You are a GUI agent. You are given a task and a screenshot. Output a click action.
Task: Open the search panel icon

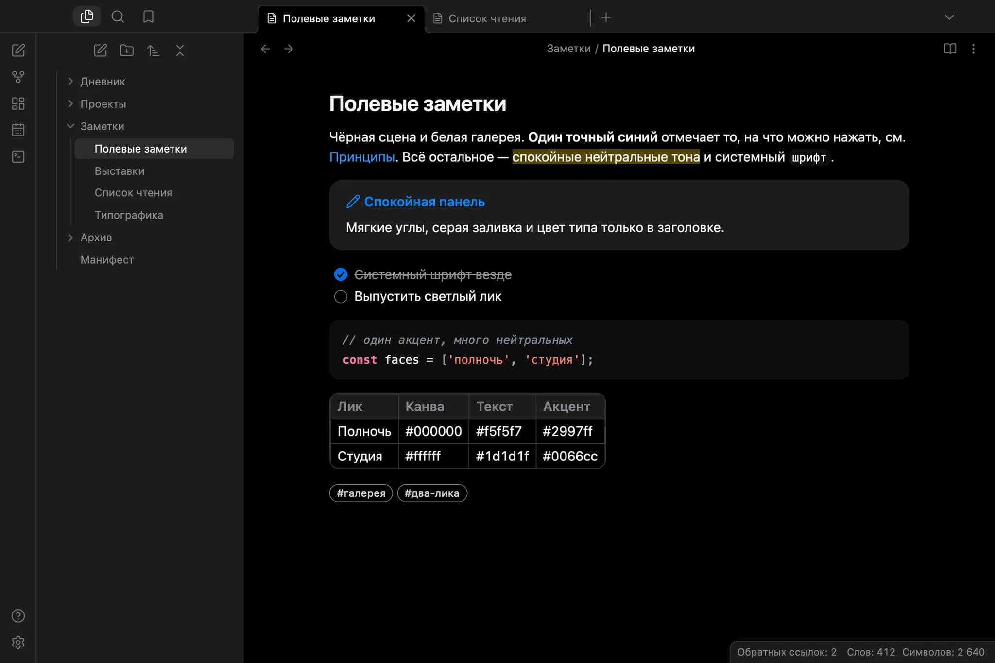[118, 17]
